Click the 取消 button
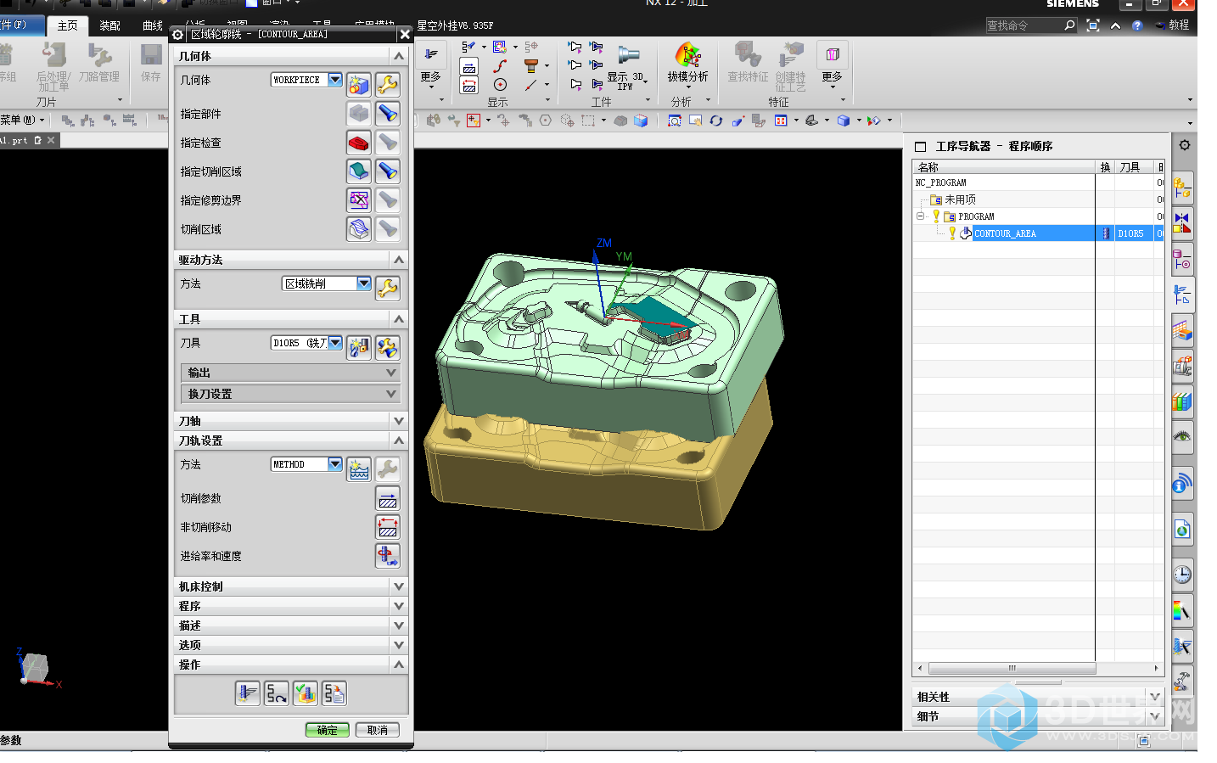Image resolution: width=1217 pixels, height=763 pixels. 378,730
